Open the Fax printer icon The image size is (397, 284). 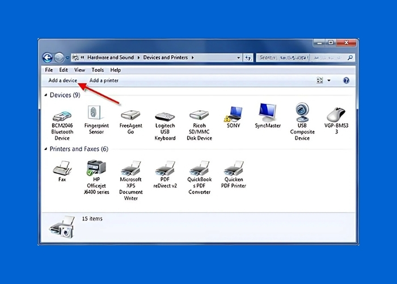62,168
